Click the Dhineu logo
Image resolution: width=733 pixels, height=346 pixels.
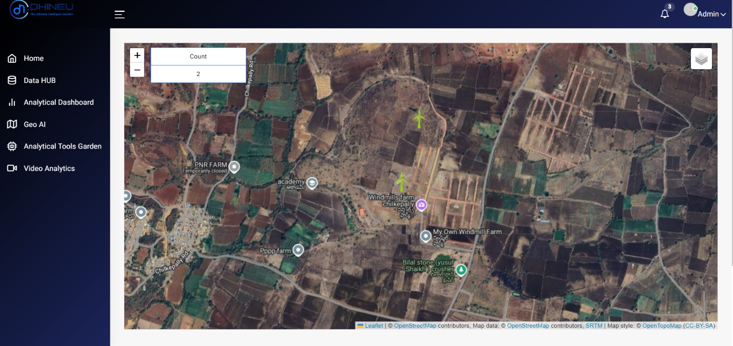coord(41,10)
